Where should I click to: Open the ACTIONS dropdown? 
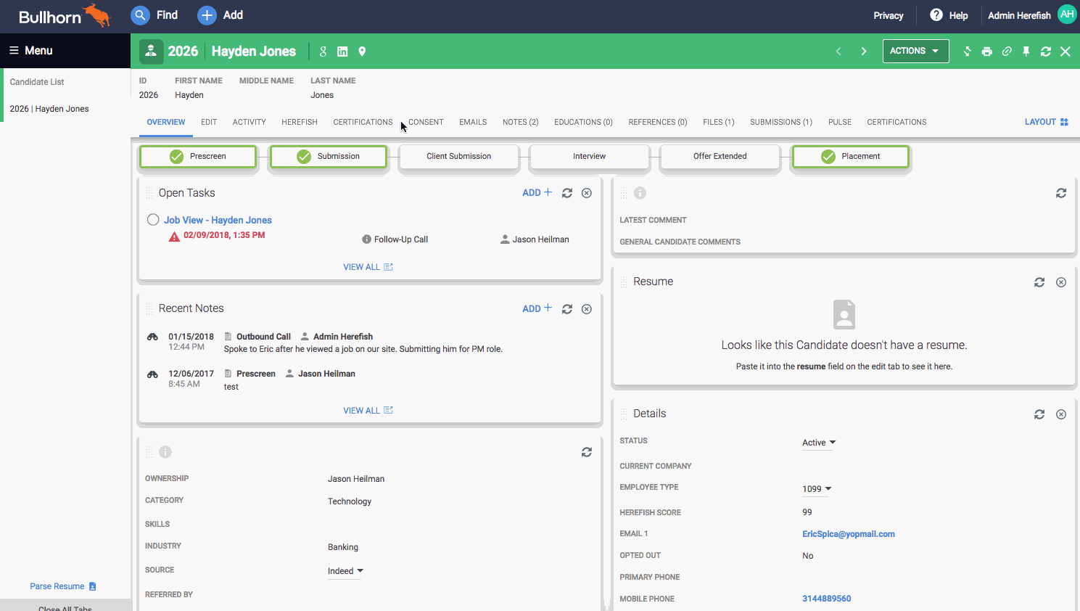coord(915,51)
